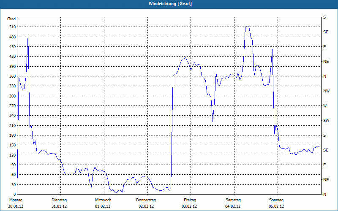Click the "NW" compass direction label
The image size is (338, 211).
click(326, 91)
